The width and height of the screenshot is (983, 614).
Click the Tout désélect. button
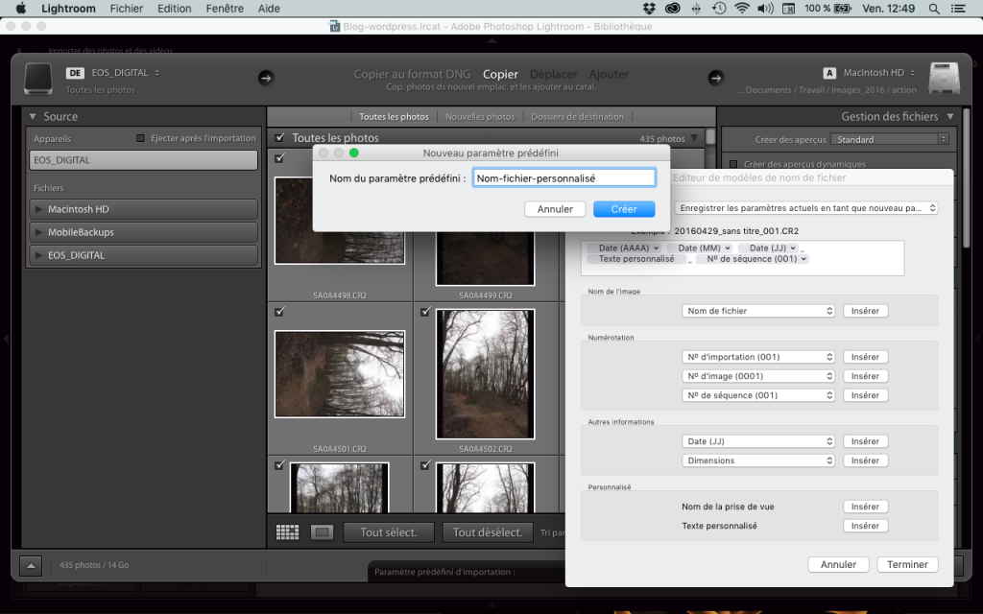pos(488,532)
